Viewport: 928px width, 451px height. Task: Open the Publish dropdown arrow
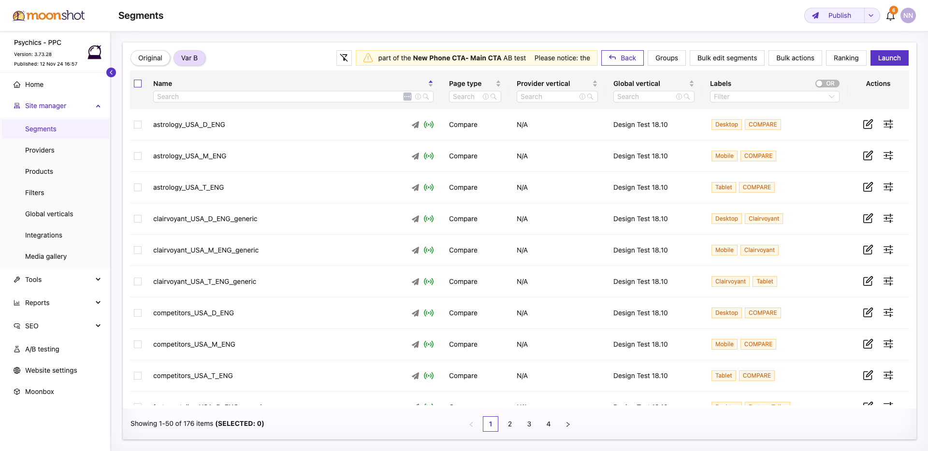click(871, 15)
